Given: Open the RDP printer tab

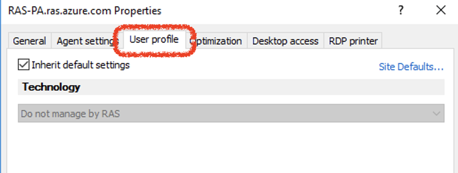Looking at the screenshot, I should pyautogui.click(x=353, y=41).
